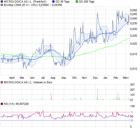140x132 pixels.
Task: Click the 0,010 price axis label
Action: pos(134,69)
